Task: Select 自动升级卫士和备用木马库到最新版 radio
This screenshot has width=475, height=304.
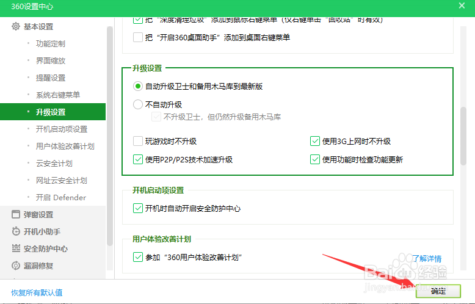Action: tap(138, 86)
